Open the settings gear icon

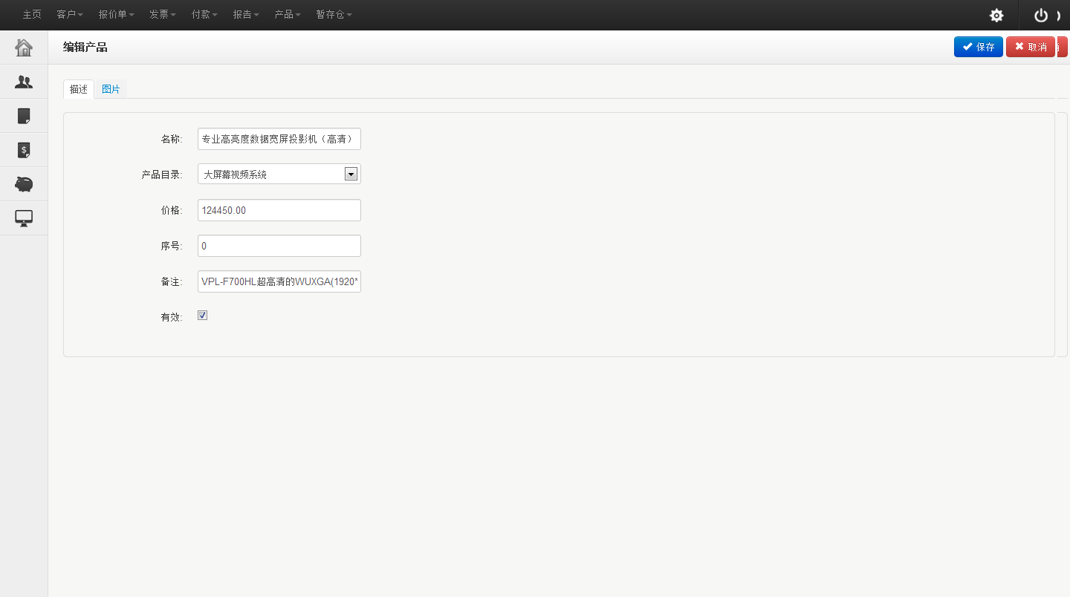tap(996, 16)
